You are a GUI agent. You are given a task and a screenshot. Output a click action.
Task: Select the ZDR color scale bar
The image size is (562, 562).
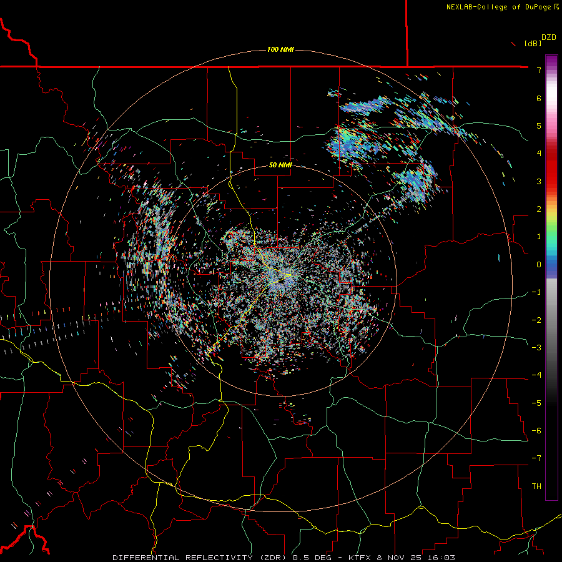click(551, 277)
